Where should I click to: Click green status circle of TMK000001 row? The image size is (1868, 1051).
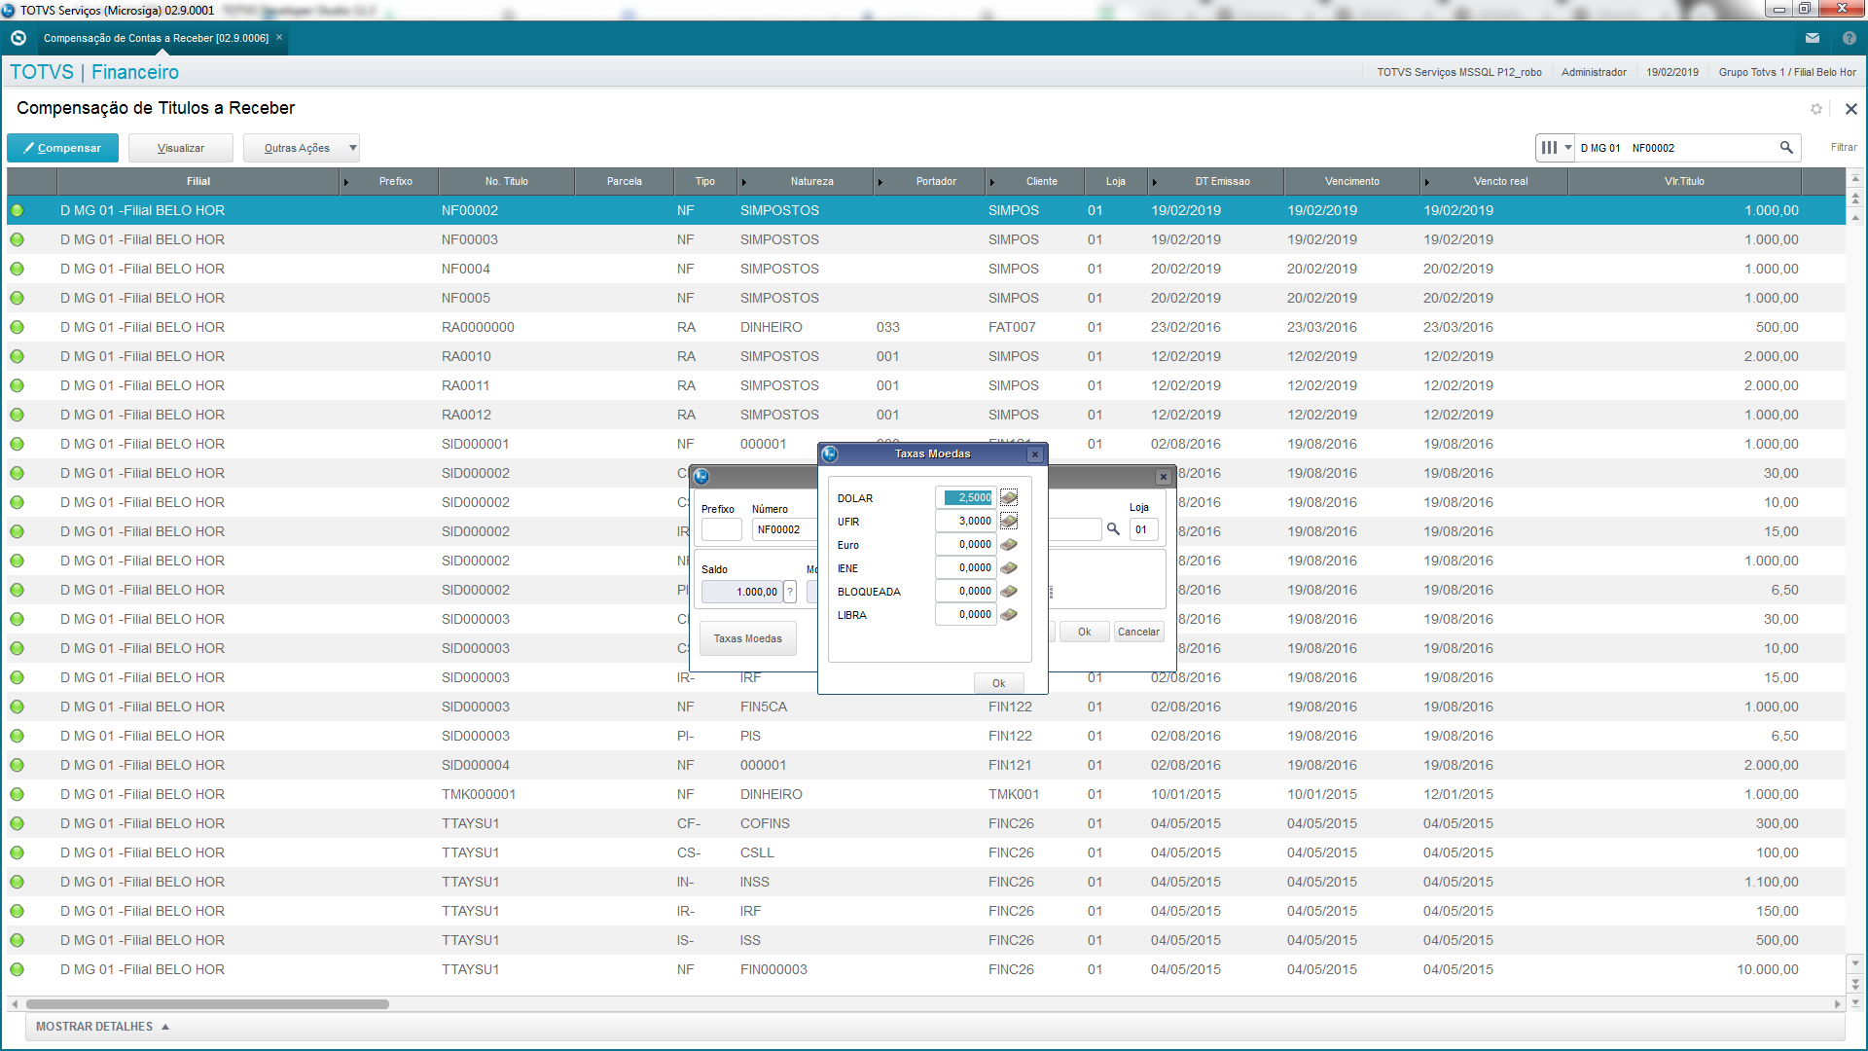[18, 794]
